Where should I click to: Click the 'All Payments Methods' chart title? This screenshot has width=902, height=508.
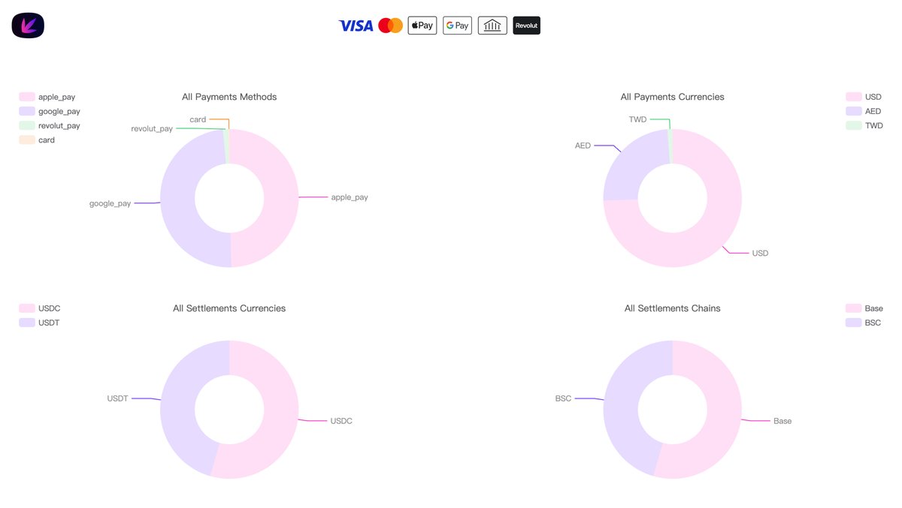(229, 97)
